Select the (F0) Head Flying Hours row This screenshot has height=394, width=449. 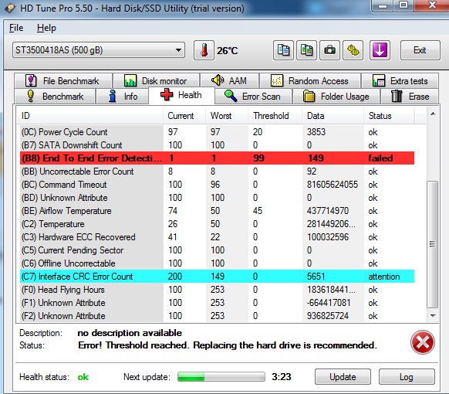[217, 290]
